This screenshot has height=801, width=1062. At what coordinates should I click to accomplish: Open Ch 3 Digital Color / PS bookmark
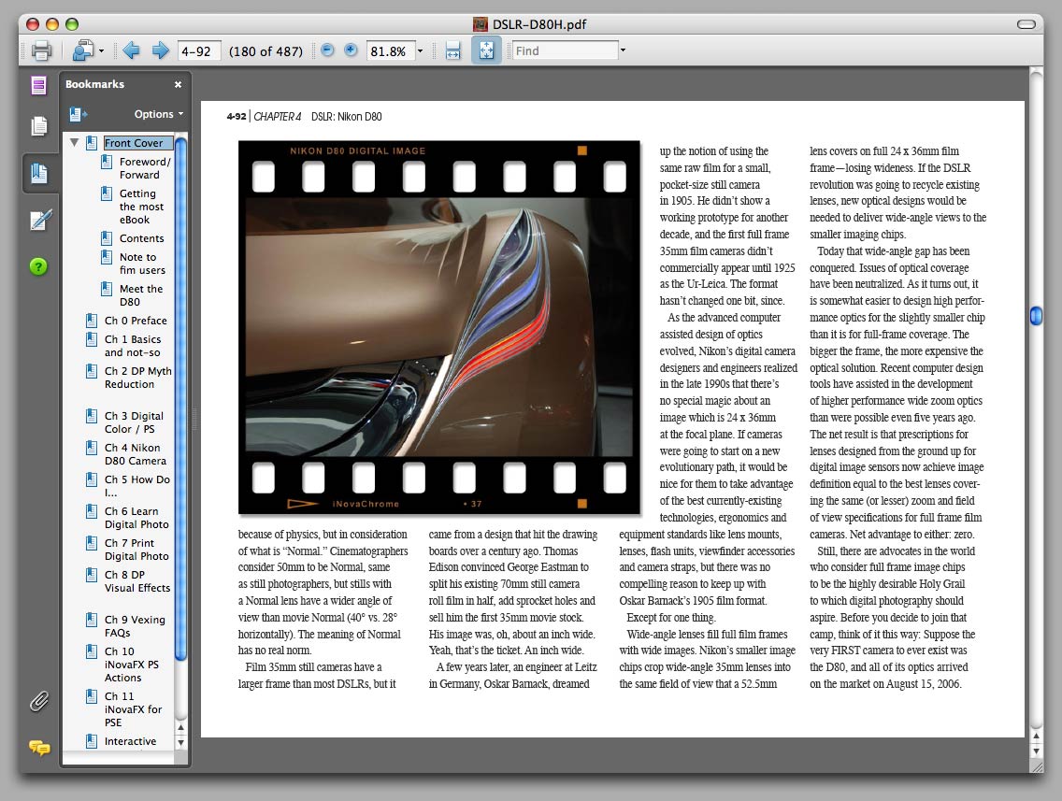pos(134,422)
